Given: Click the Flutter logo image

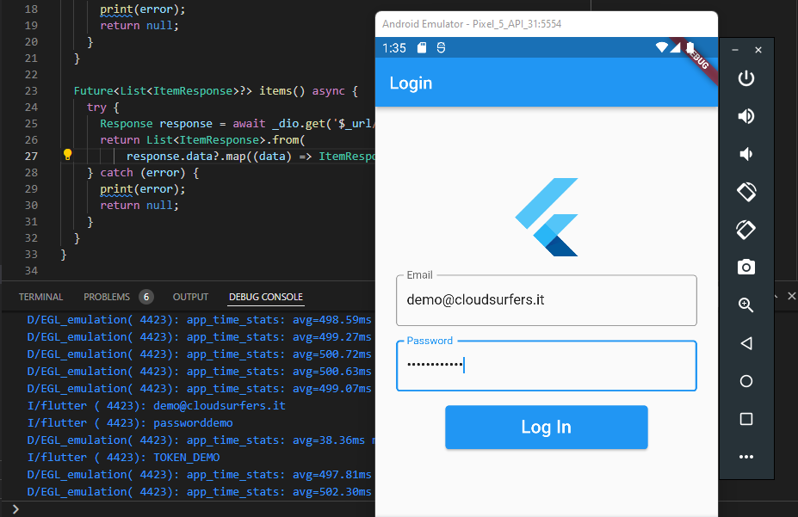Looking at the screenshot, I should pyautogui.click(x=546, y=217).
